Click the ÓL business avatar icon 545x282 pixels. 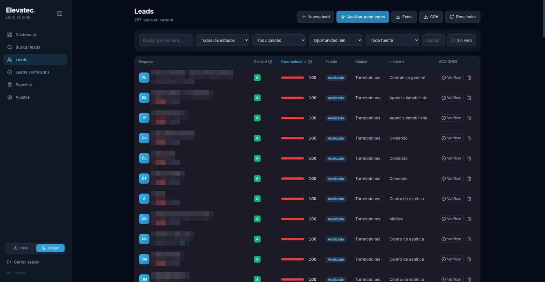click(x=144, y=158)
